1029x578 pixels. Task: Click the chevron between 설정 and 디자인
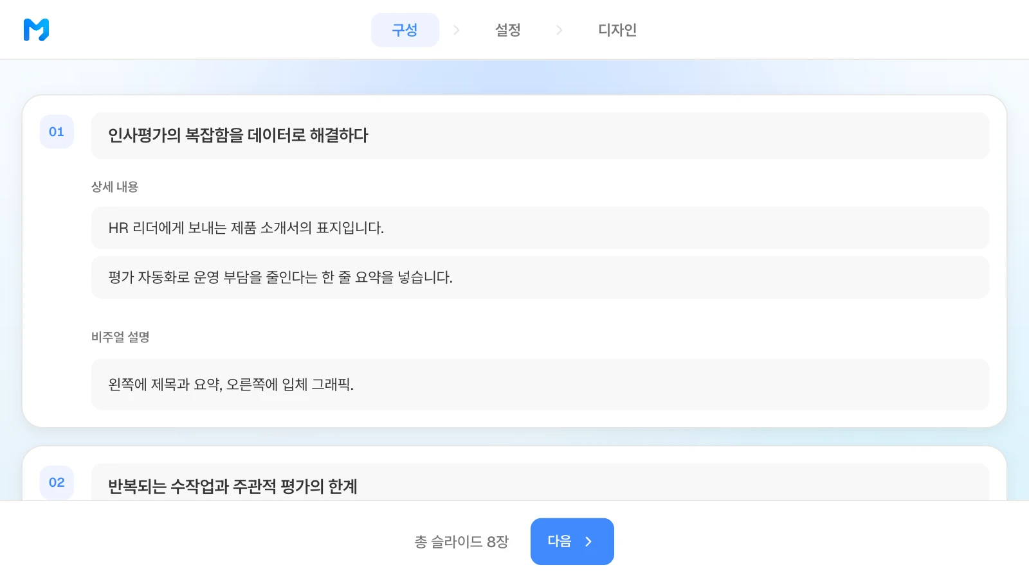click(560, 30)
